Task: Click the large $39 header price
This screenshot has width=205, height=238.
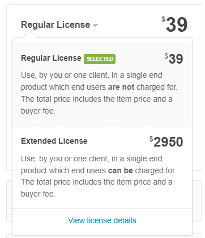Action: tap(174, 24)
